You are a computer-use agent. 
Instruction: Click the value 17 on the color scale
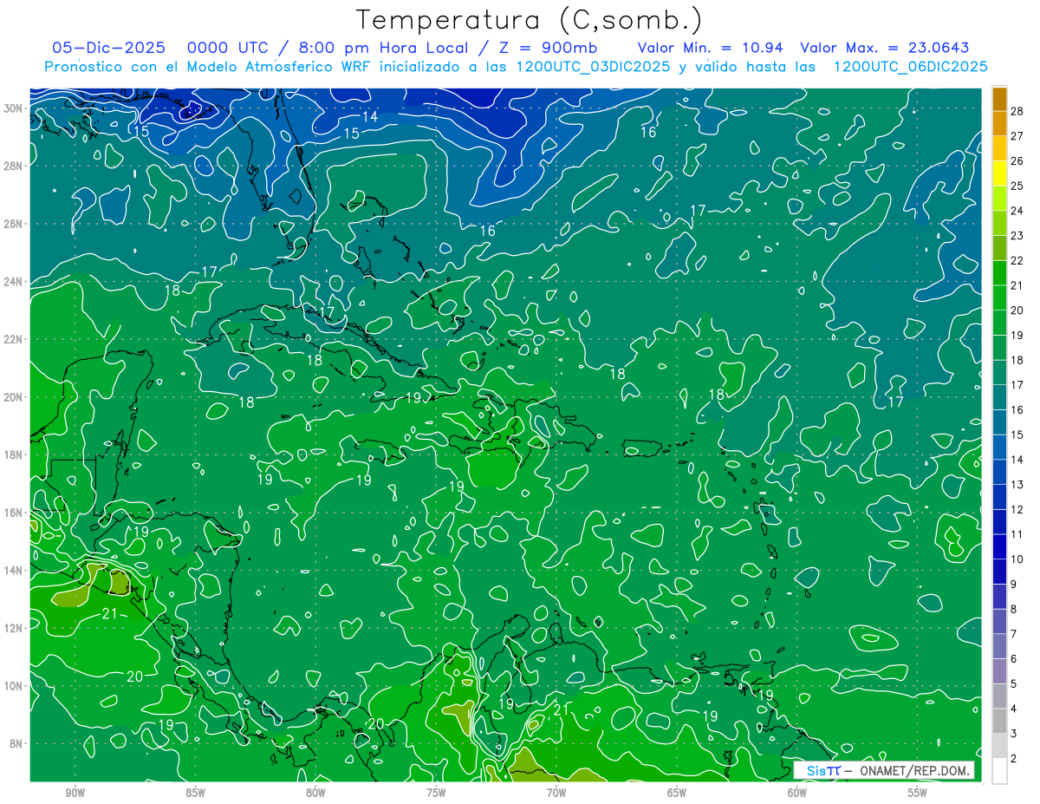pyautogui.click(x=1017, y=385)
